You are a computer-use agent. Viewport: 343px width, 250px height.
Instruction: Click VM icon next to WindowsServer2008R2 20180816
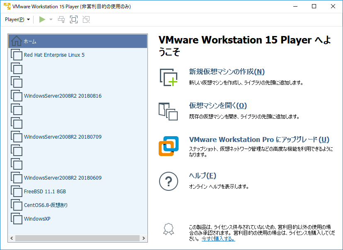pos(17,96)
